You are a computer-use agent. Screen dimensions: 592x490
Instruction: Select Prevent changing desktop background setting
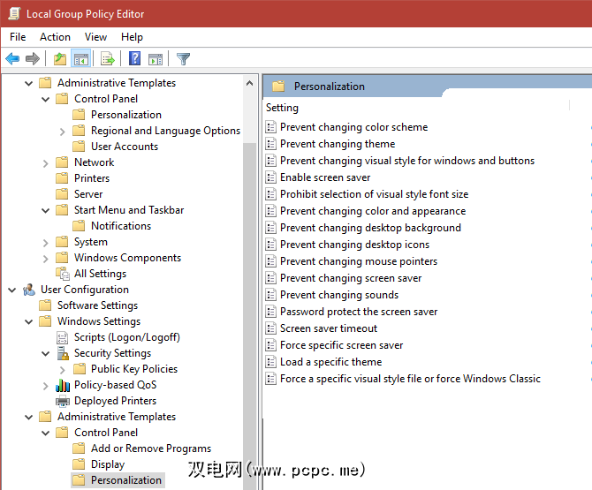tap(370, 228)
